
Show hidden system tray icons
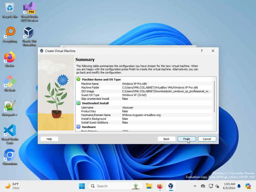pyautogui.click(x=195, y=186)
